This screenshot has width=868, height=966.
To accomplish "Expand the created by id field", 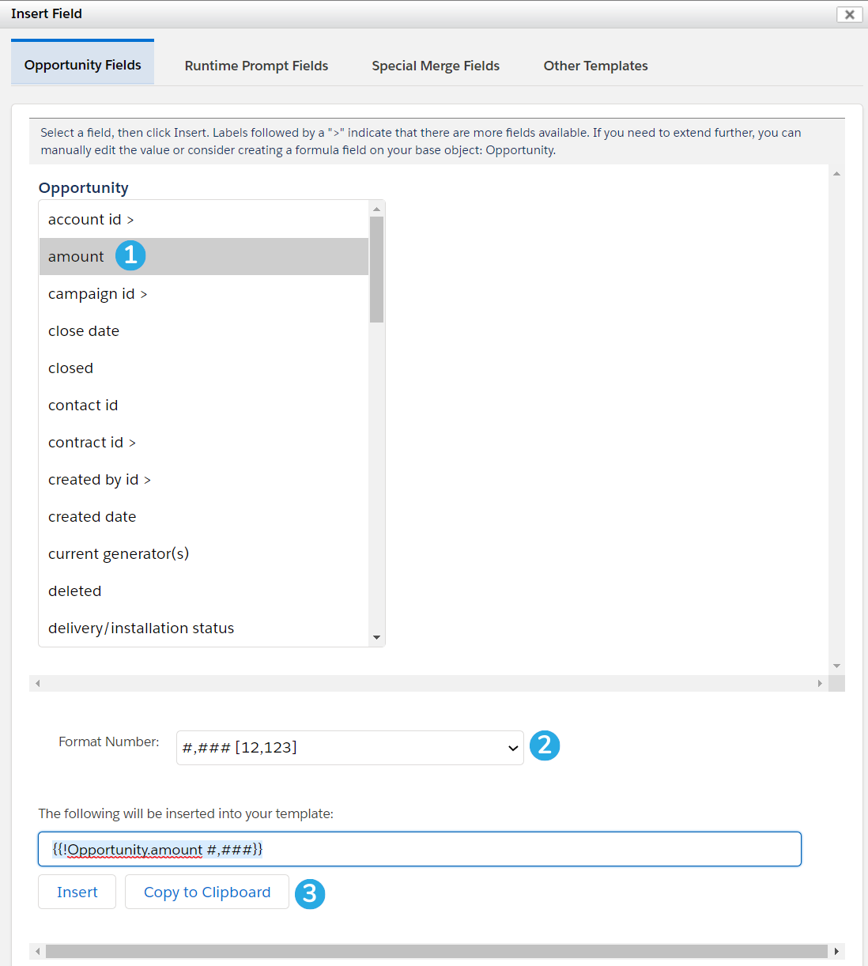I will pyautogui.click(x=204, y=480).
